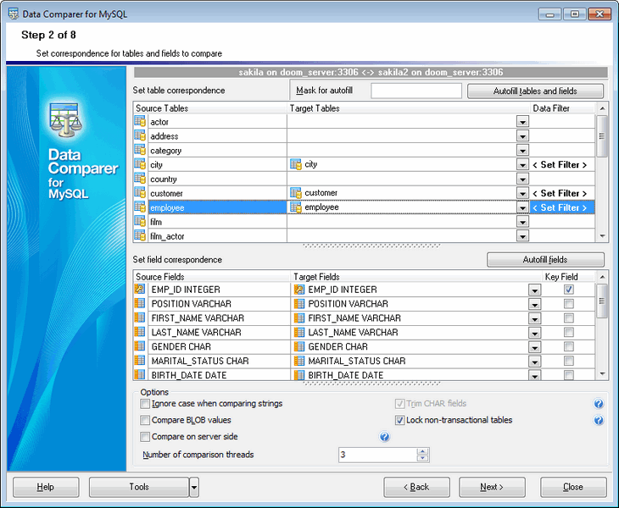The image size is (619, 508).
Task: Click the GENDER target field icon
Action: (299, 347)
